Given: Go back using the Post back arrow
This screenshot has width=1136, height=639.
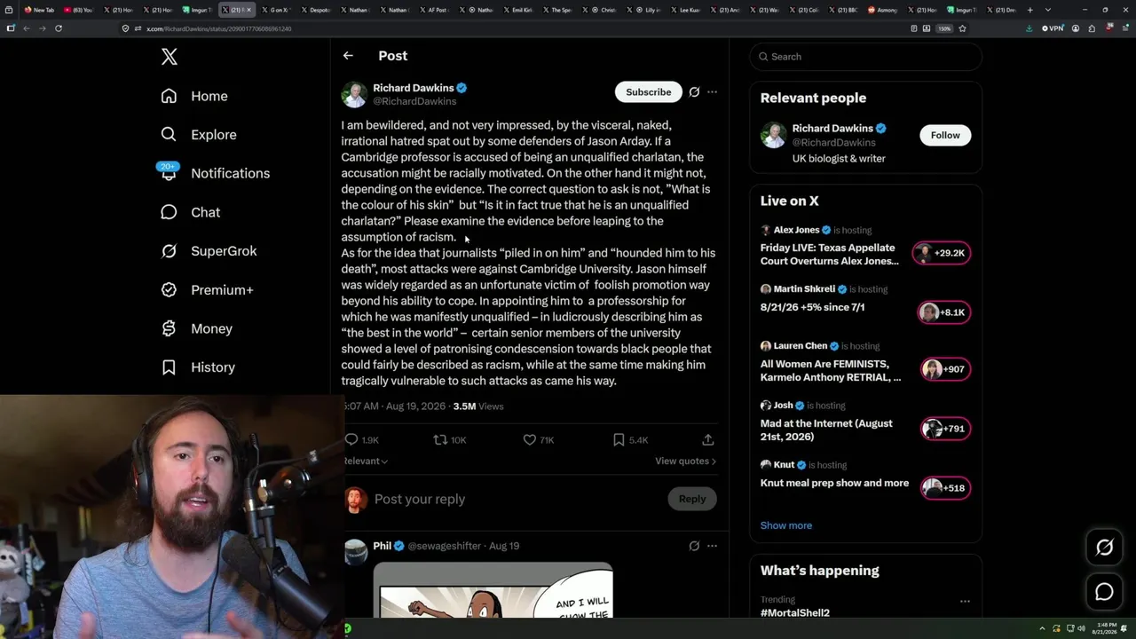Looking at the screenshot, I should 348,56.
